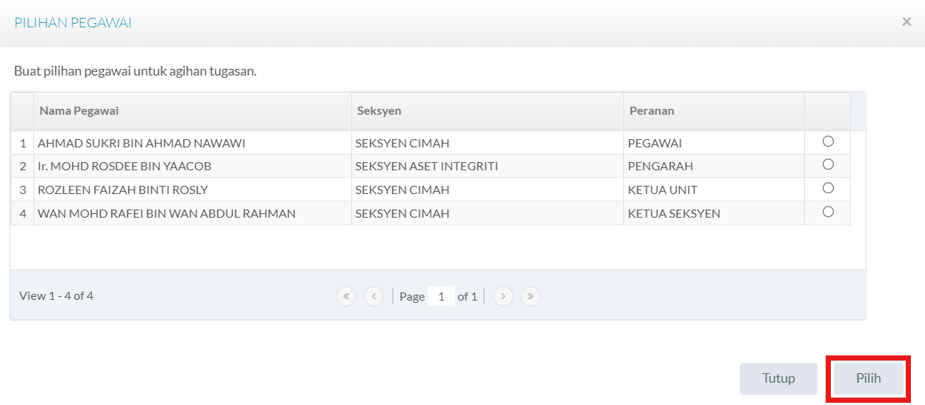Viewport: 925px width, 405px height.
Task: Click the Pilih button
Action: pyautogui.click(x=869, y=378)
